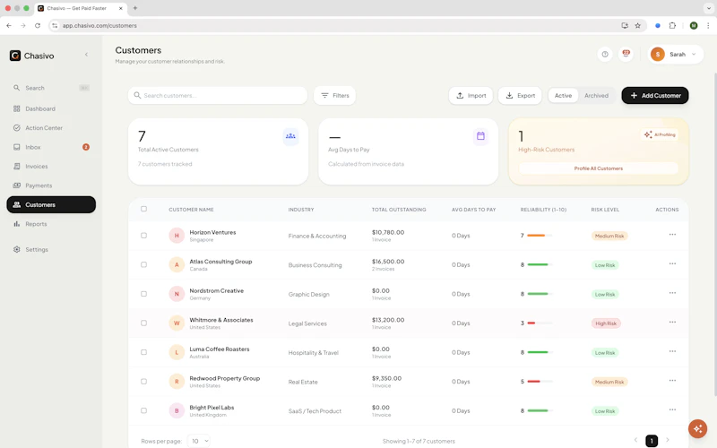This screenshot has width=717, height=448.
Task: Open the notifications icon with red badge
Action: (x=626, y=55)
